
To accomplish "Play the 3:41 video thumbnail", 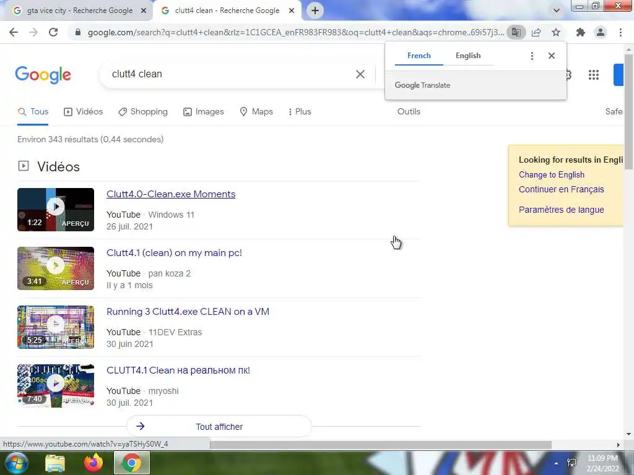I will click(56, 268).
